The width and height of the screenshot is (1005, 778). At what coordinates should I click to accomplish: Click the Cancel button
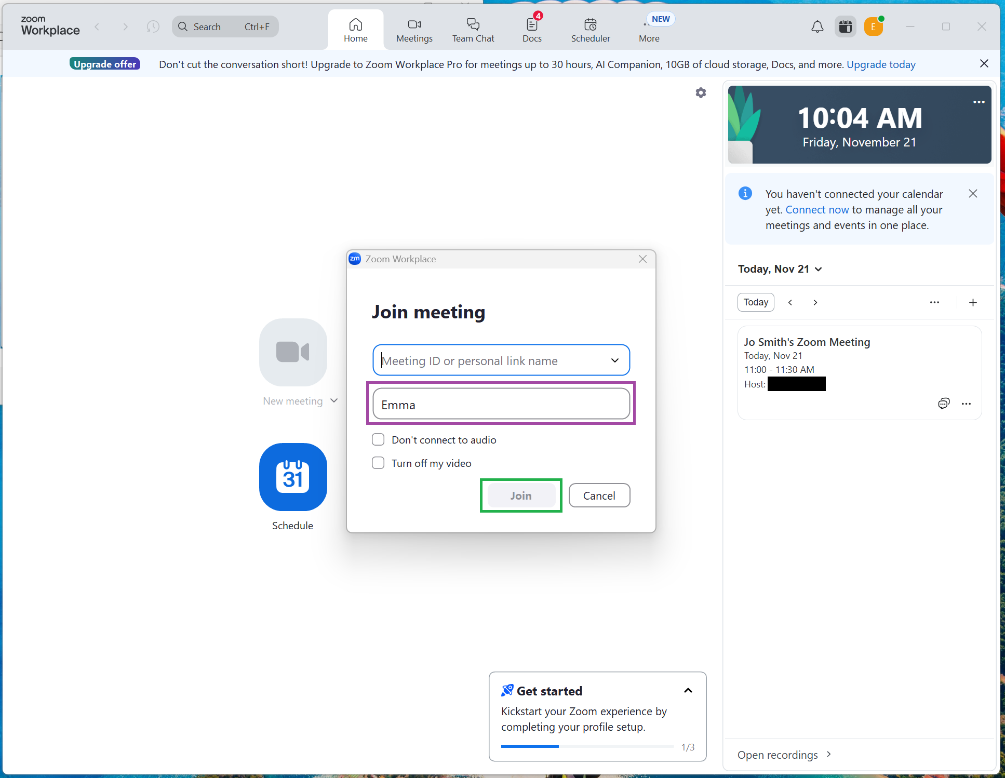599,495
